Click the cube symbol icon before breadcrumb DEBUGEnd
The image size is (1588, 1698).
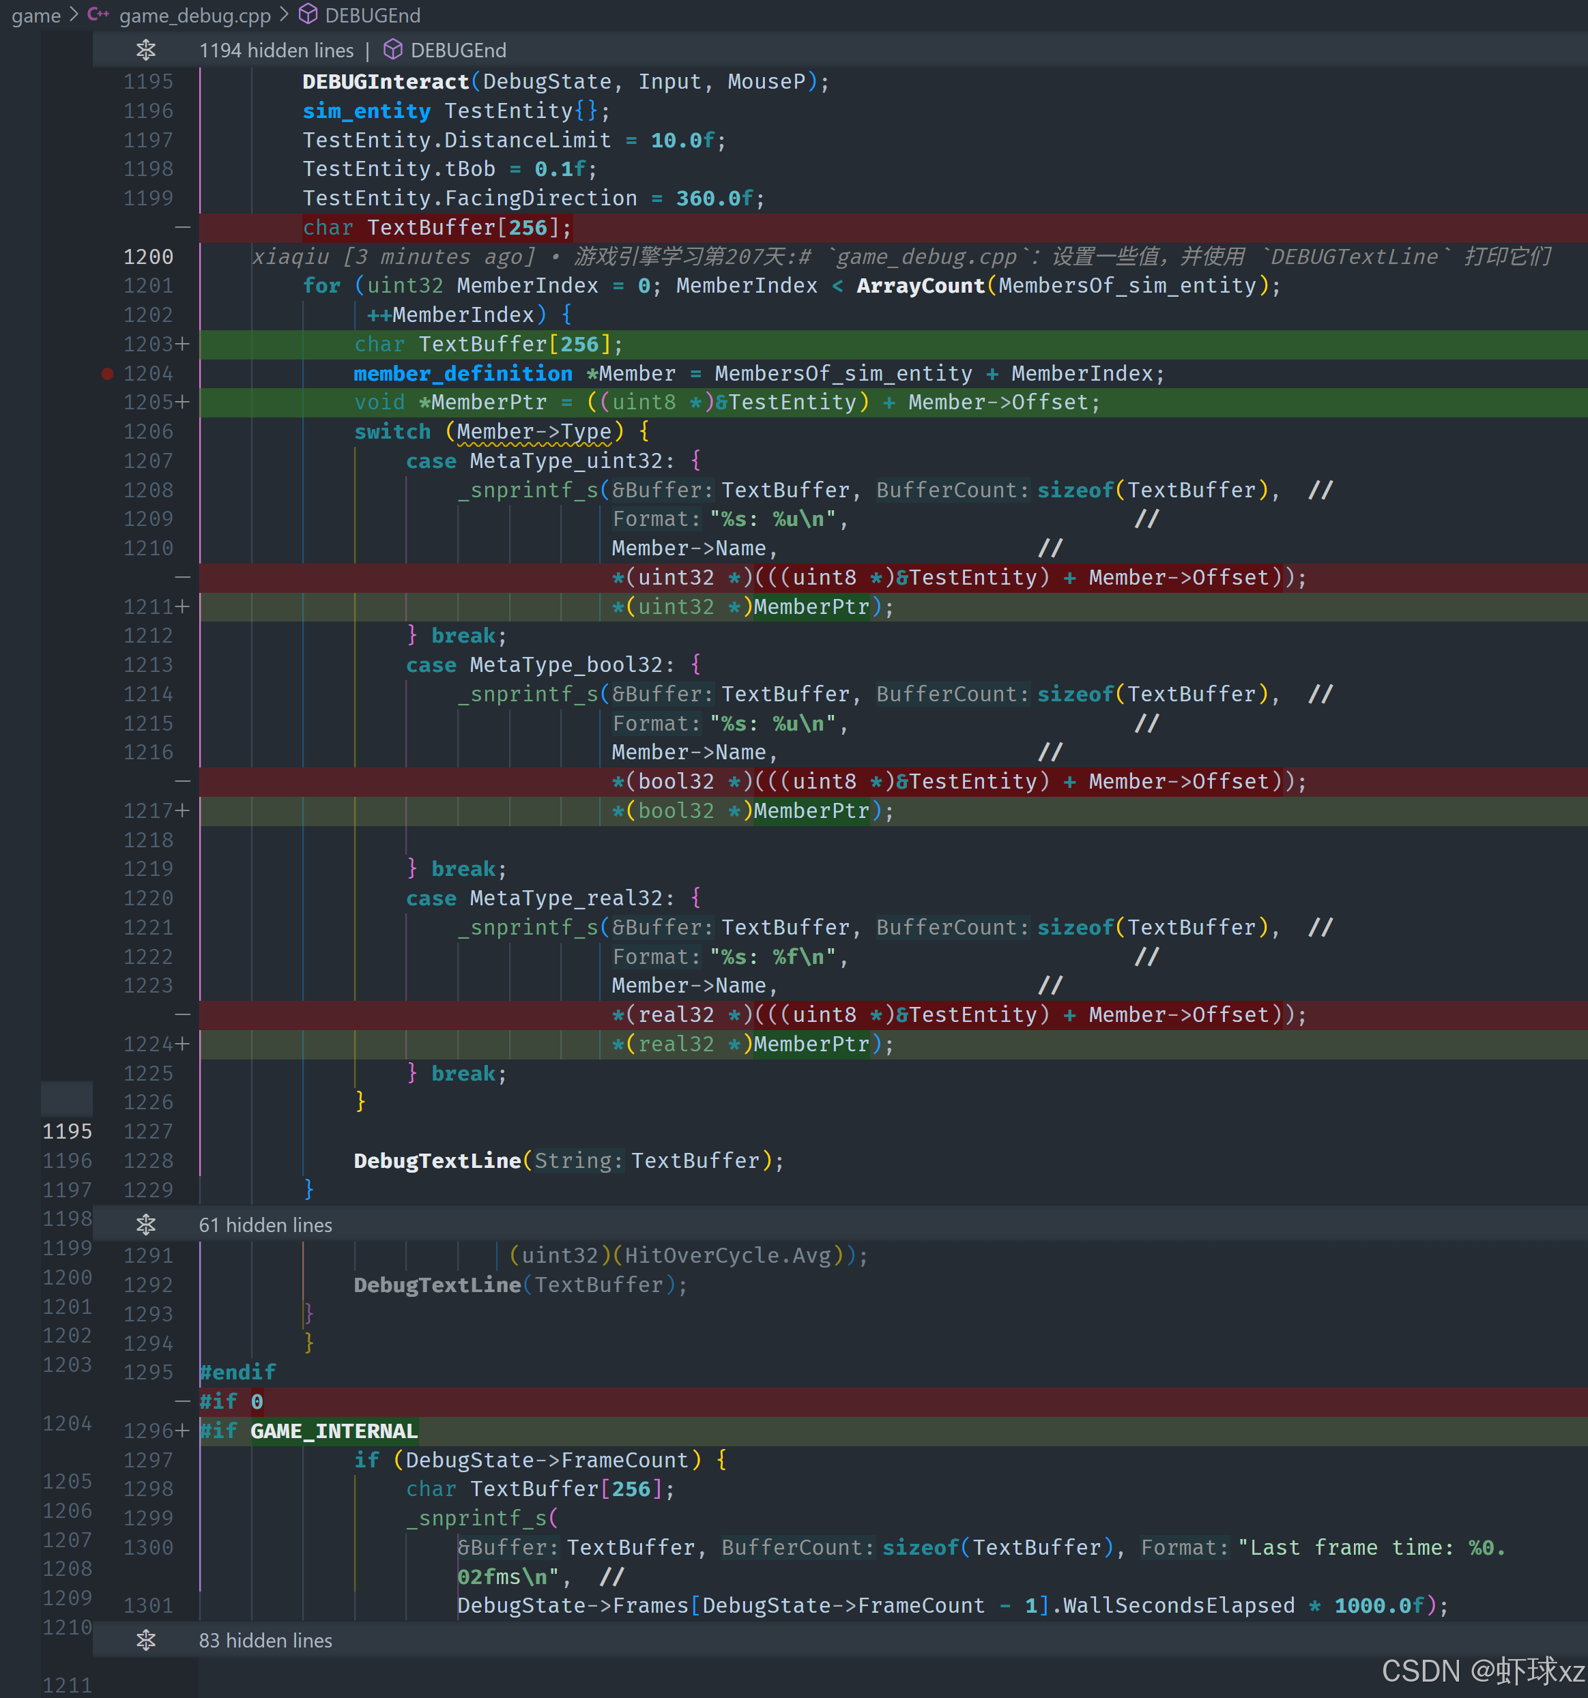[x=308, y=14]
